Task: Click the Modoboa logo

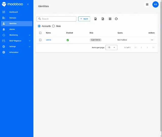Action: click(x=12, y=4)
